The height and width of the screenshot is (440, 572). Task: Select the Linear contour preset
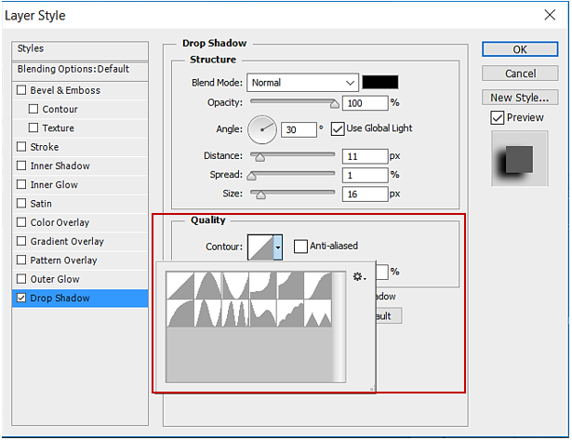[x=180, y=286]
